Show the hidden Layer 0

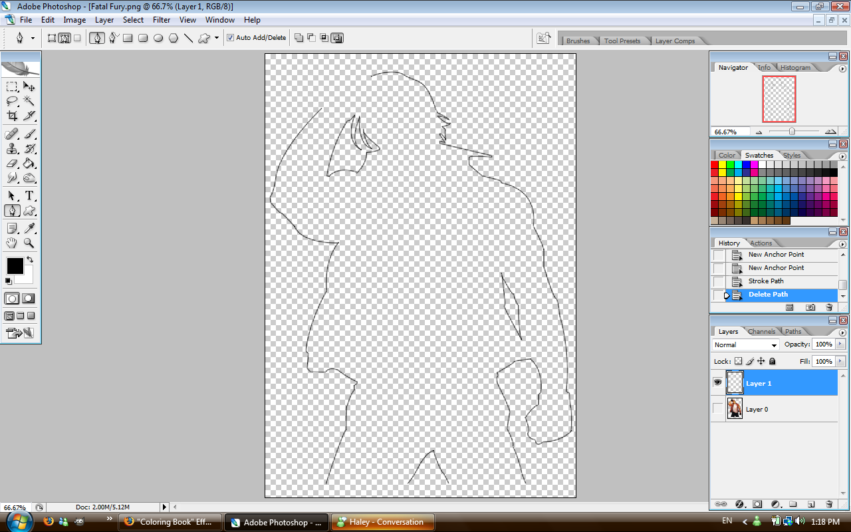pos(717,409)
